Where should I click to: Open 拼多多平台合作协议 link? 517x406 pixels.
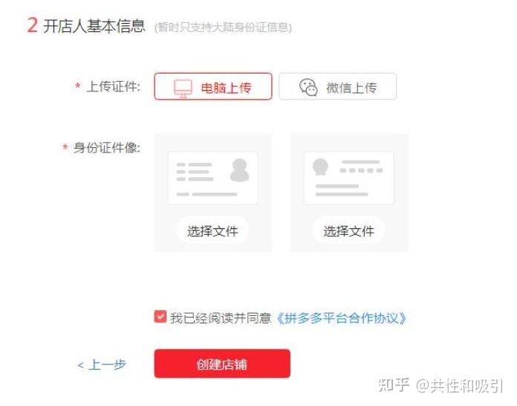[342, 318]
